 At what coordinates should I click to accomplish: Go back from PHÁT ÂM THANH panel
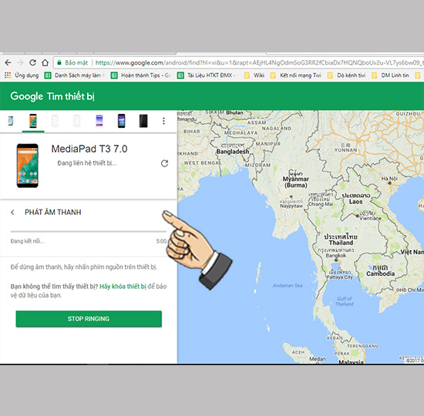click(x=12, y=212)
